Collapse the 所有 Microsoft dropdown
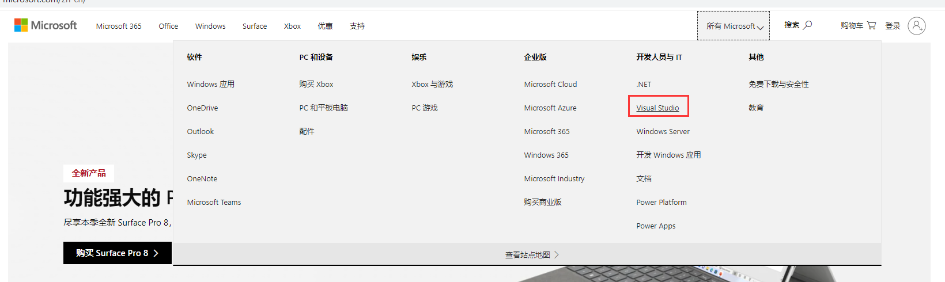 click(734, 26)
